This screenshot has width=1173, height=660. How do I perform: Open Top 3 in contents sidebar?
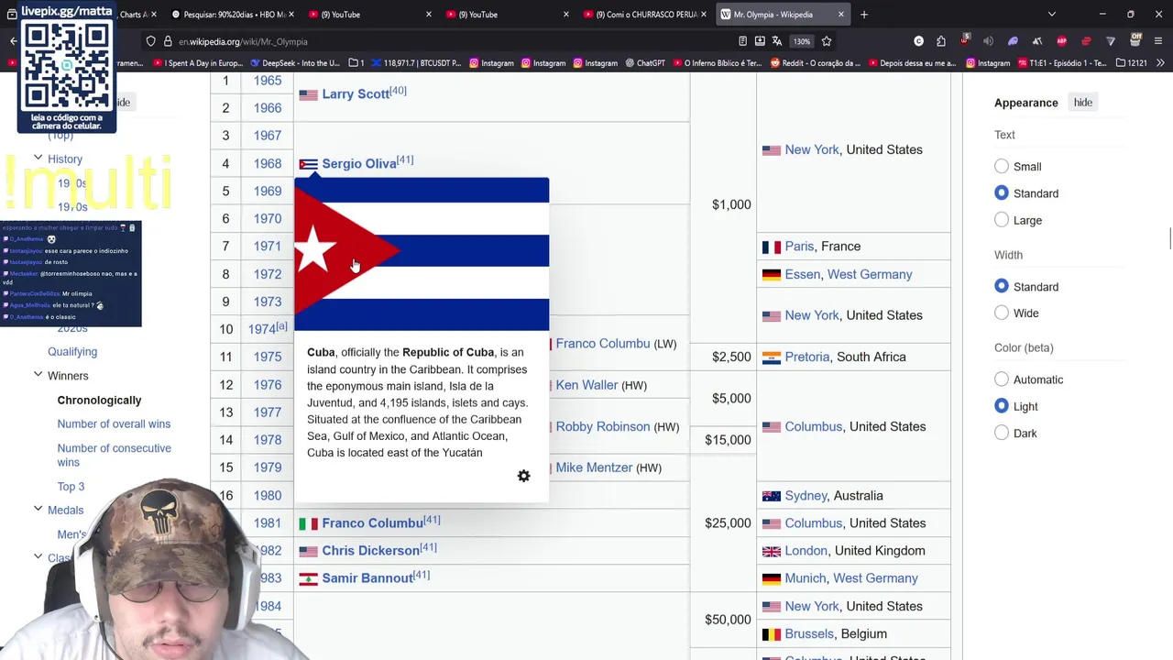(x=71, y=487)
